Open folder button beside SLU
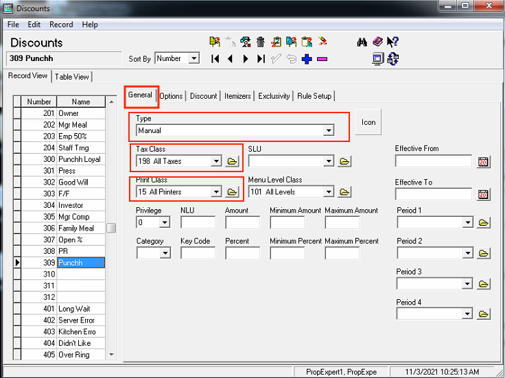505x378 pixels. (x=344, y=161)
